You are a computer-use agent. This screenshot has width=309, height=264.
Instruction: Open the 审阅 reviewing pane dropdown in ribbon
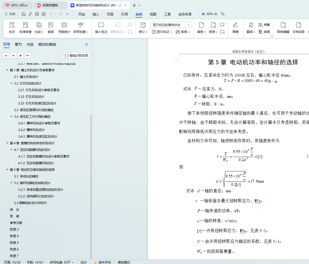click(183, 32)
